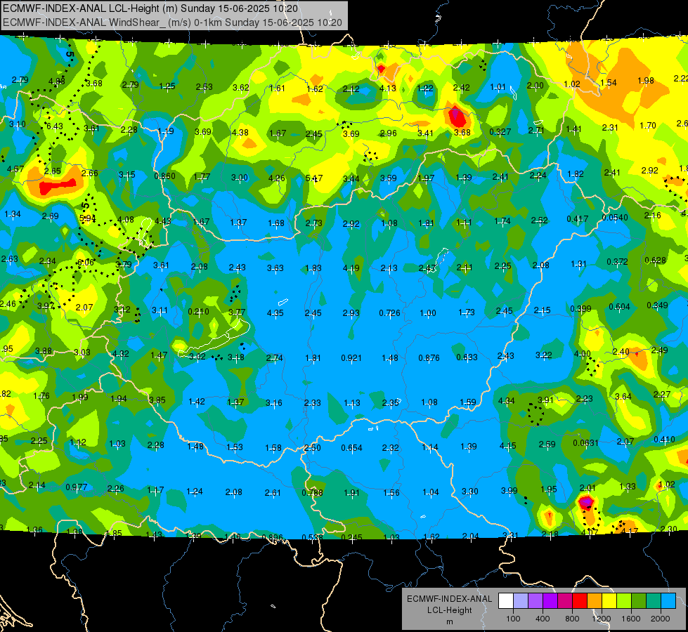This screenshot has width=688, height=632.
Task: Select the grid value 0.788
Action: 313,492
